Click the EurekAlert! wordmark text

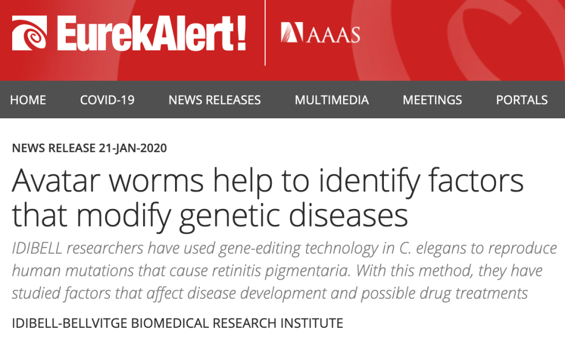(x=151, y=33)
